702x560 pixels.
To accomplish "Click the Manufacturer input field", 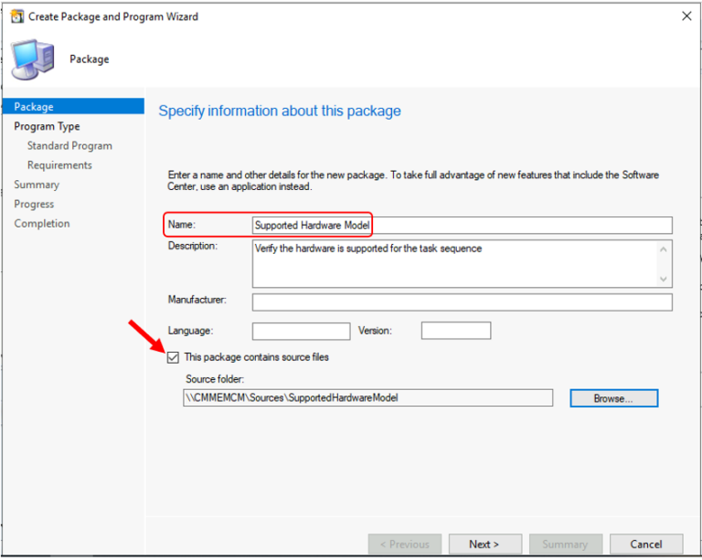I will [x=462, y=302].
